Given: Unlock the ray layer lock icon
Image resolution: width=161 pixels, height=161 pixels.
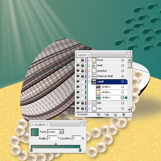Looking at the screenshot, I should point(82,108).
